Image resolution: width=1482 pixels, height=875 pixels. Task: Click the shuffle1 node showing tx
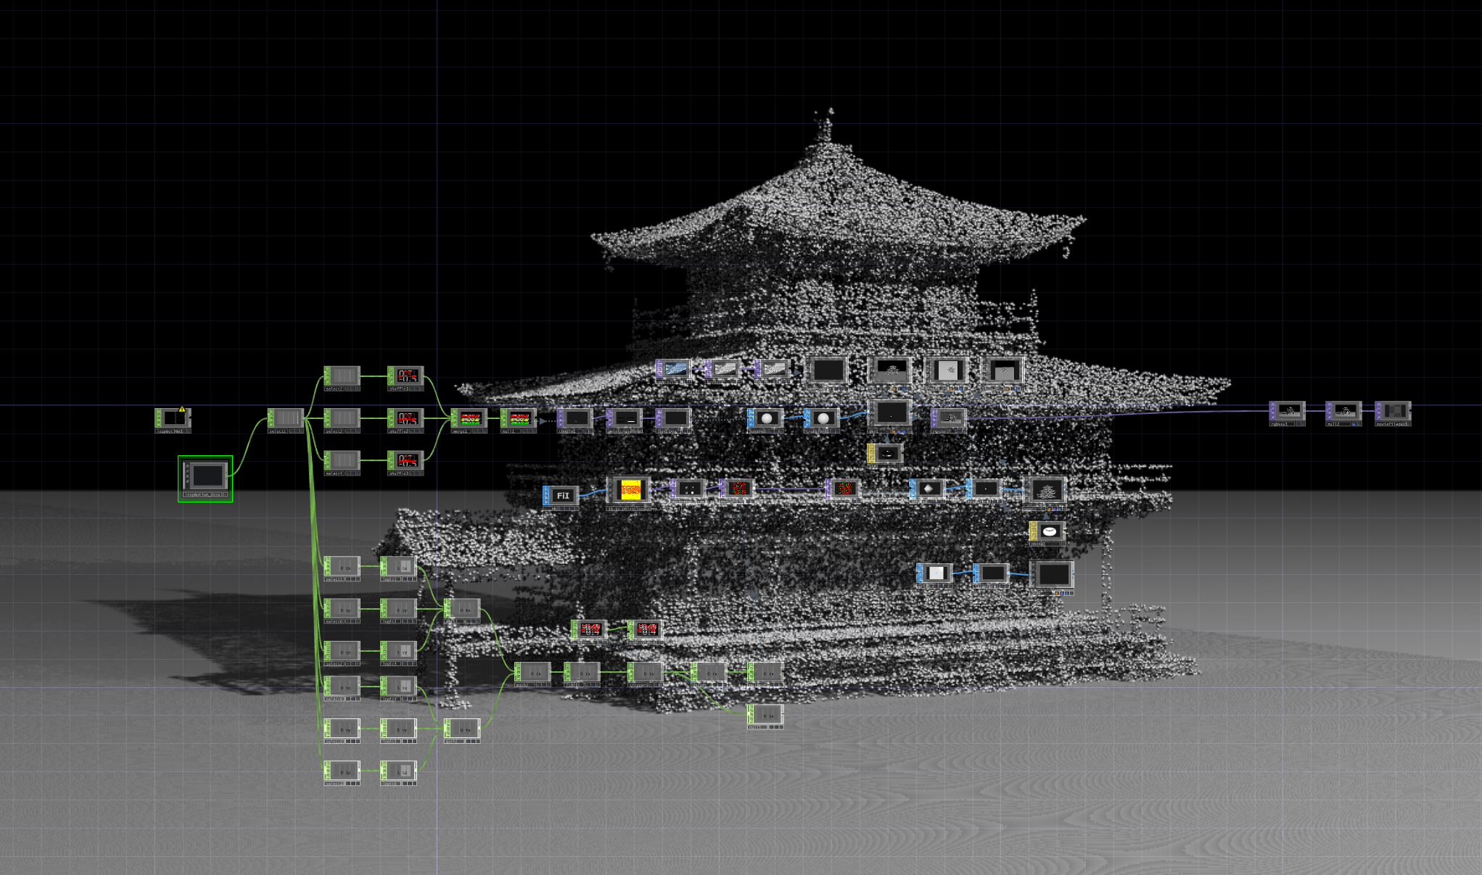pos(407,376)
